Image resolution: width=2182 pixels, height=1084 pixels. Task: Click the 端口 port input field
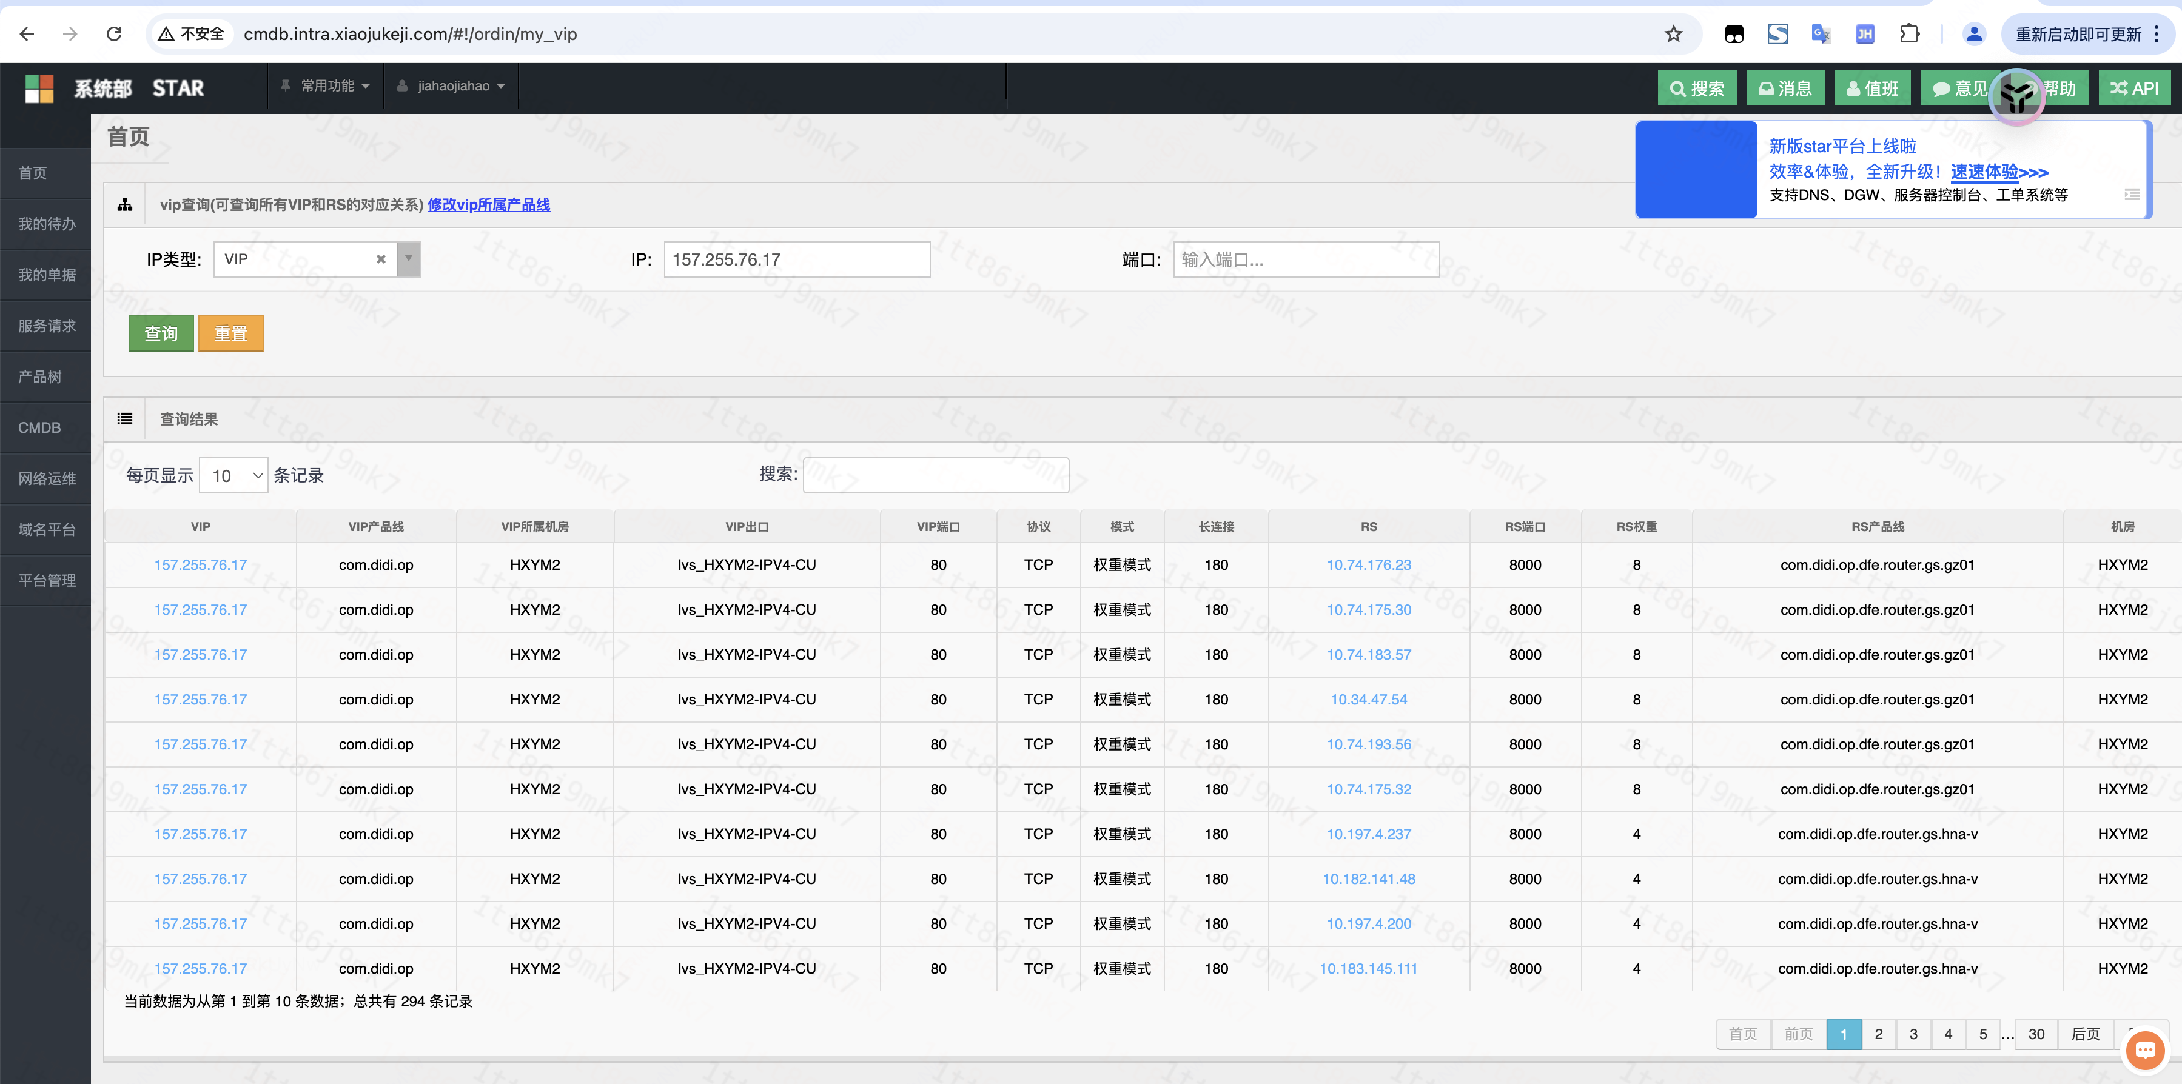[x=1306, y=259]
